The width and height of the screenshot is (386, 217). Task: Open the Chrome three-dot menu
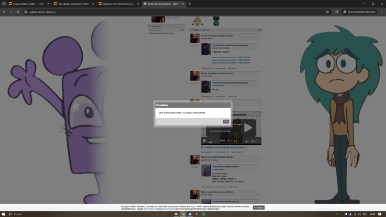click(381, 12)
